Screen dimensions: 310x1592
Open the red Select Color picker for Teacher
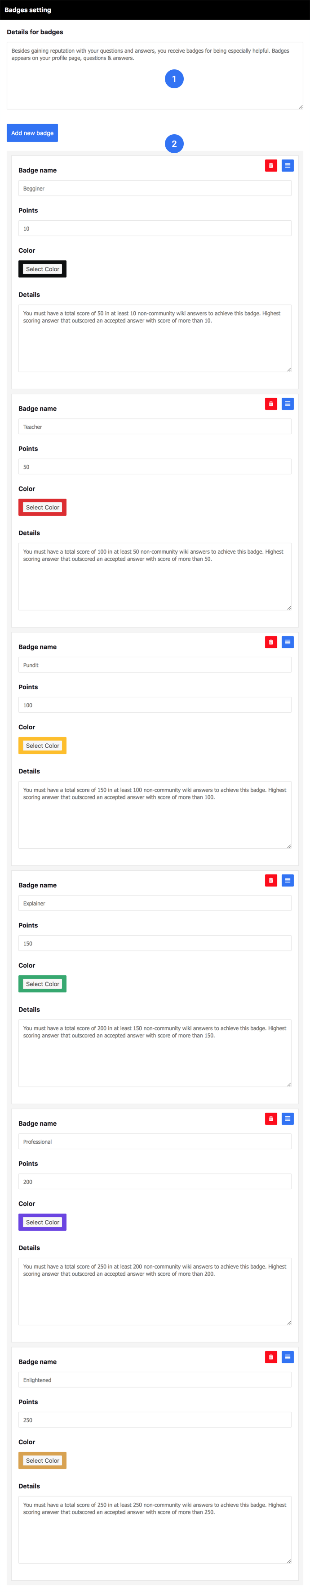[x=43, y=507]
